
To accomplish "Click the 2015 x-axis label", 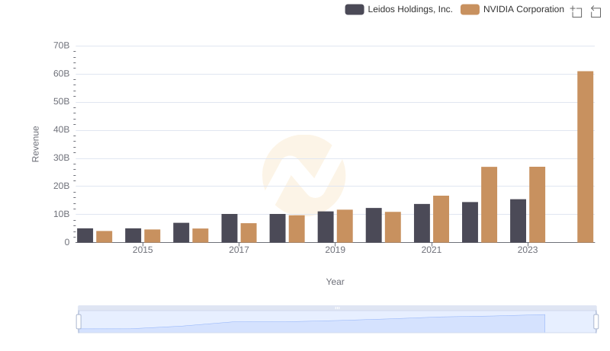I will click(x=143, y=250).
